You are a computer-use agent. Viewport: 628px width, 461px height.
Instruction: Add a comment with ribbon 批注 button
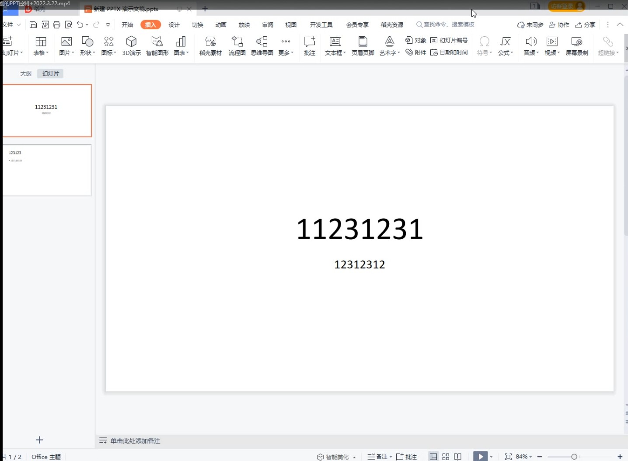tap(310, 46)
